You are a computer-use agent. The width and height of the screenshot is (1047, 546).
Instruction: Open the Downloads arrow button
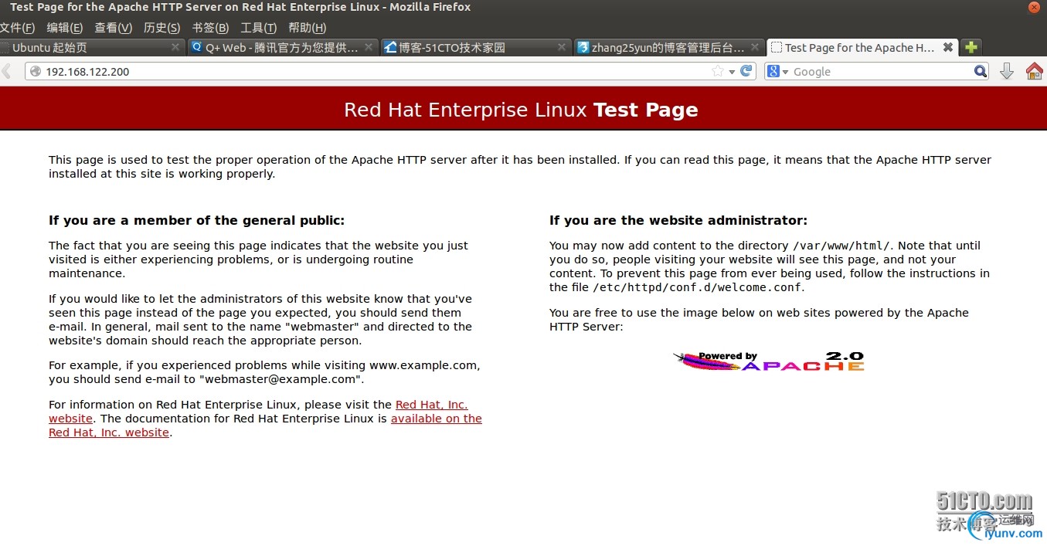pos(1006,71)
